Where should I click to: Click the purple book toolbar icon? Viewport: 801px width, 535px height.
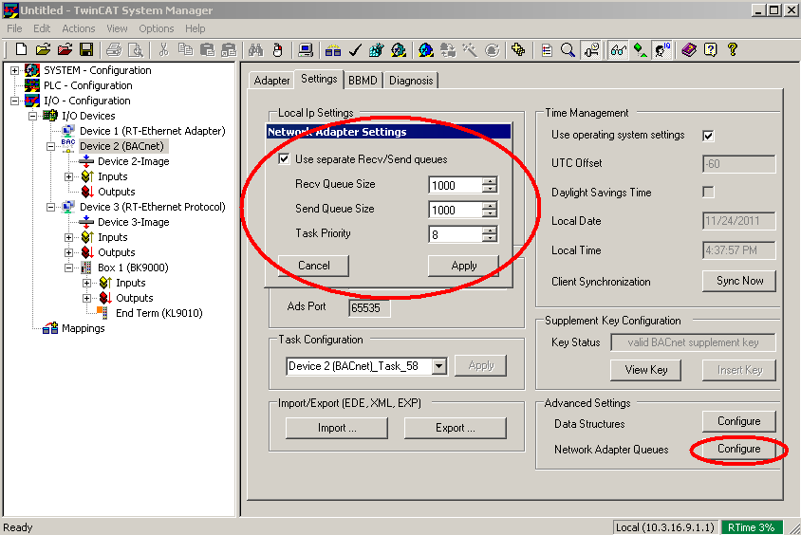click(x=689, y=49)
